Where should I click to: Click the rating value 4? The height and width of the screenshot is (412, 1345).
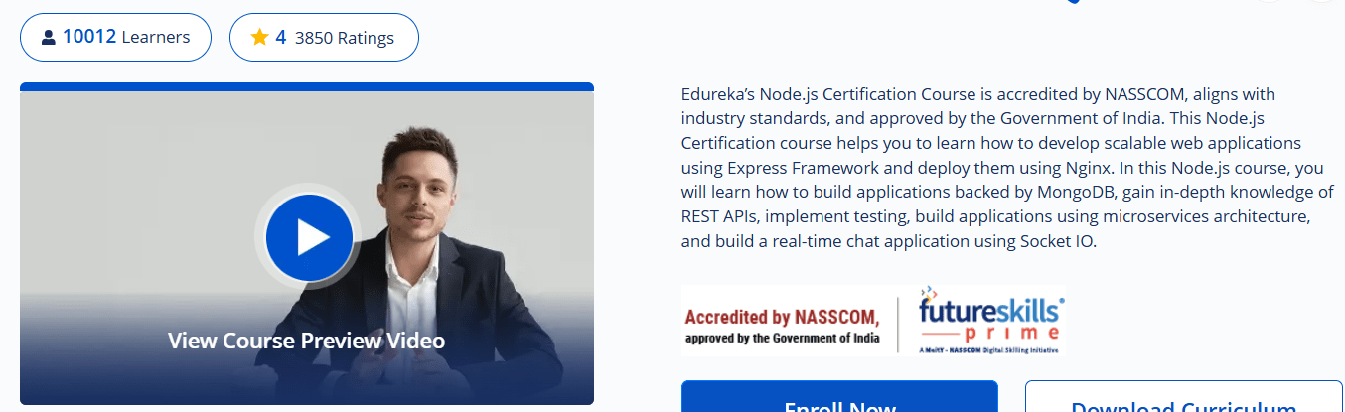pyautogui.click(x=281, y=38)
